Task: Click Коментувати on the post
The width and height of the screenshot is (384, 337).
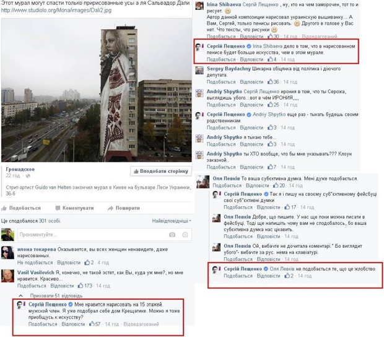Action: click(75, 208)
